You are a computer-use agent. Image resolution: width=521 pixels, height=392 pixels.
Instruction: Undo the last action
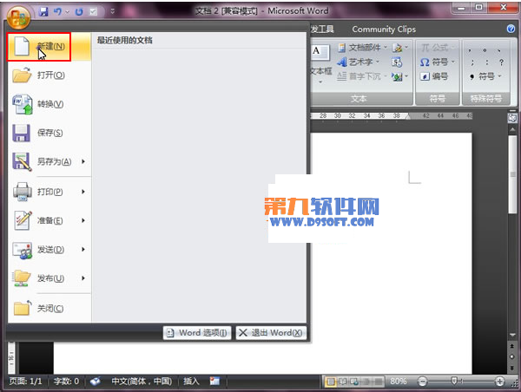pos(58,11)
